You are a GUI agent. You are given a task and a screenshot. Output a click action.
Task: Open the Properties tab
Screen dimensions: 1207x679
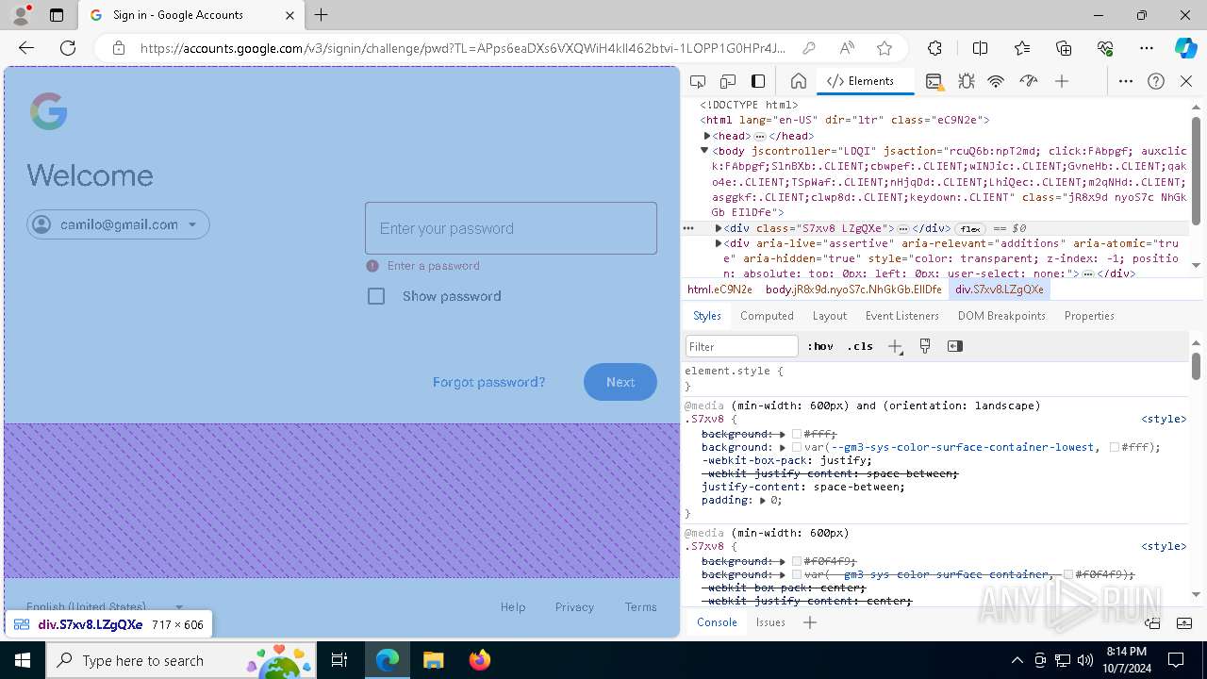tap(1089, 316)
